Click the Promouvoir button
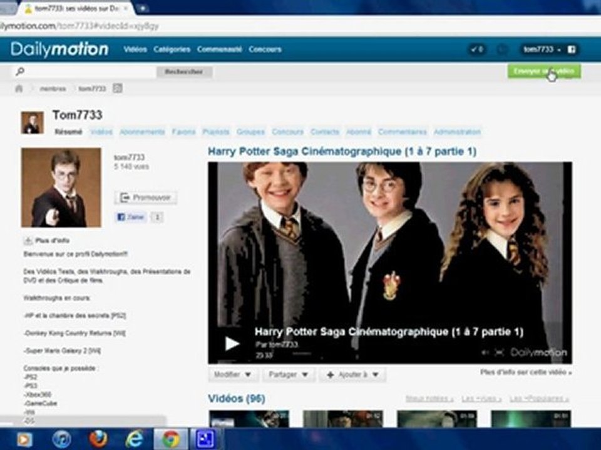This screenshot has width=601, height=450. click(x=146, y=197)
